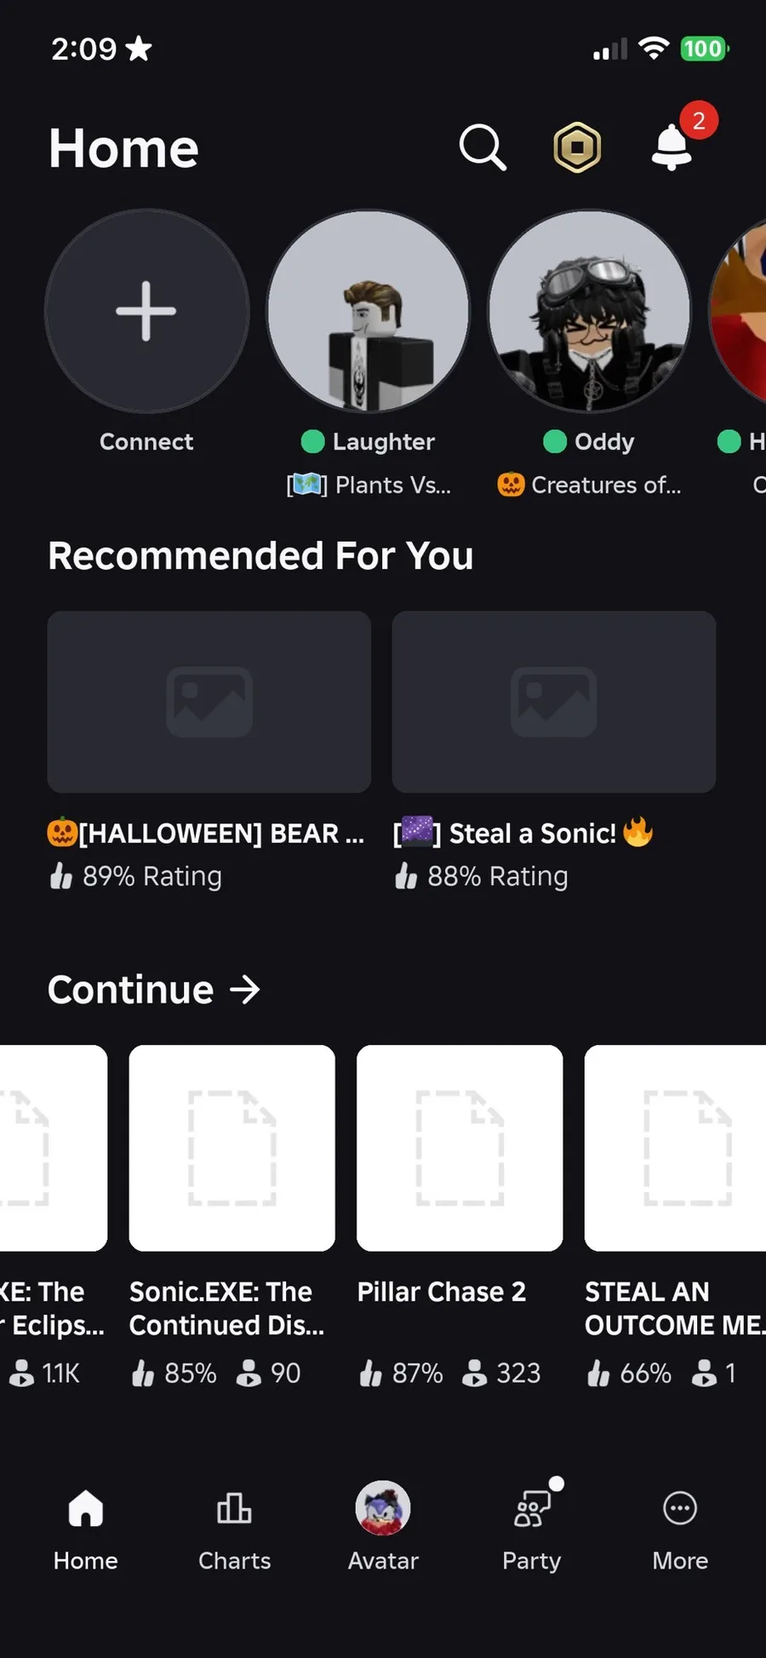
Task: Tap the Robux currency icon
Action: pyautogui.click(x=577, y=147)
